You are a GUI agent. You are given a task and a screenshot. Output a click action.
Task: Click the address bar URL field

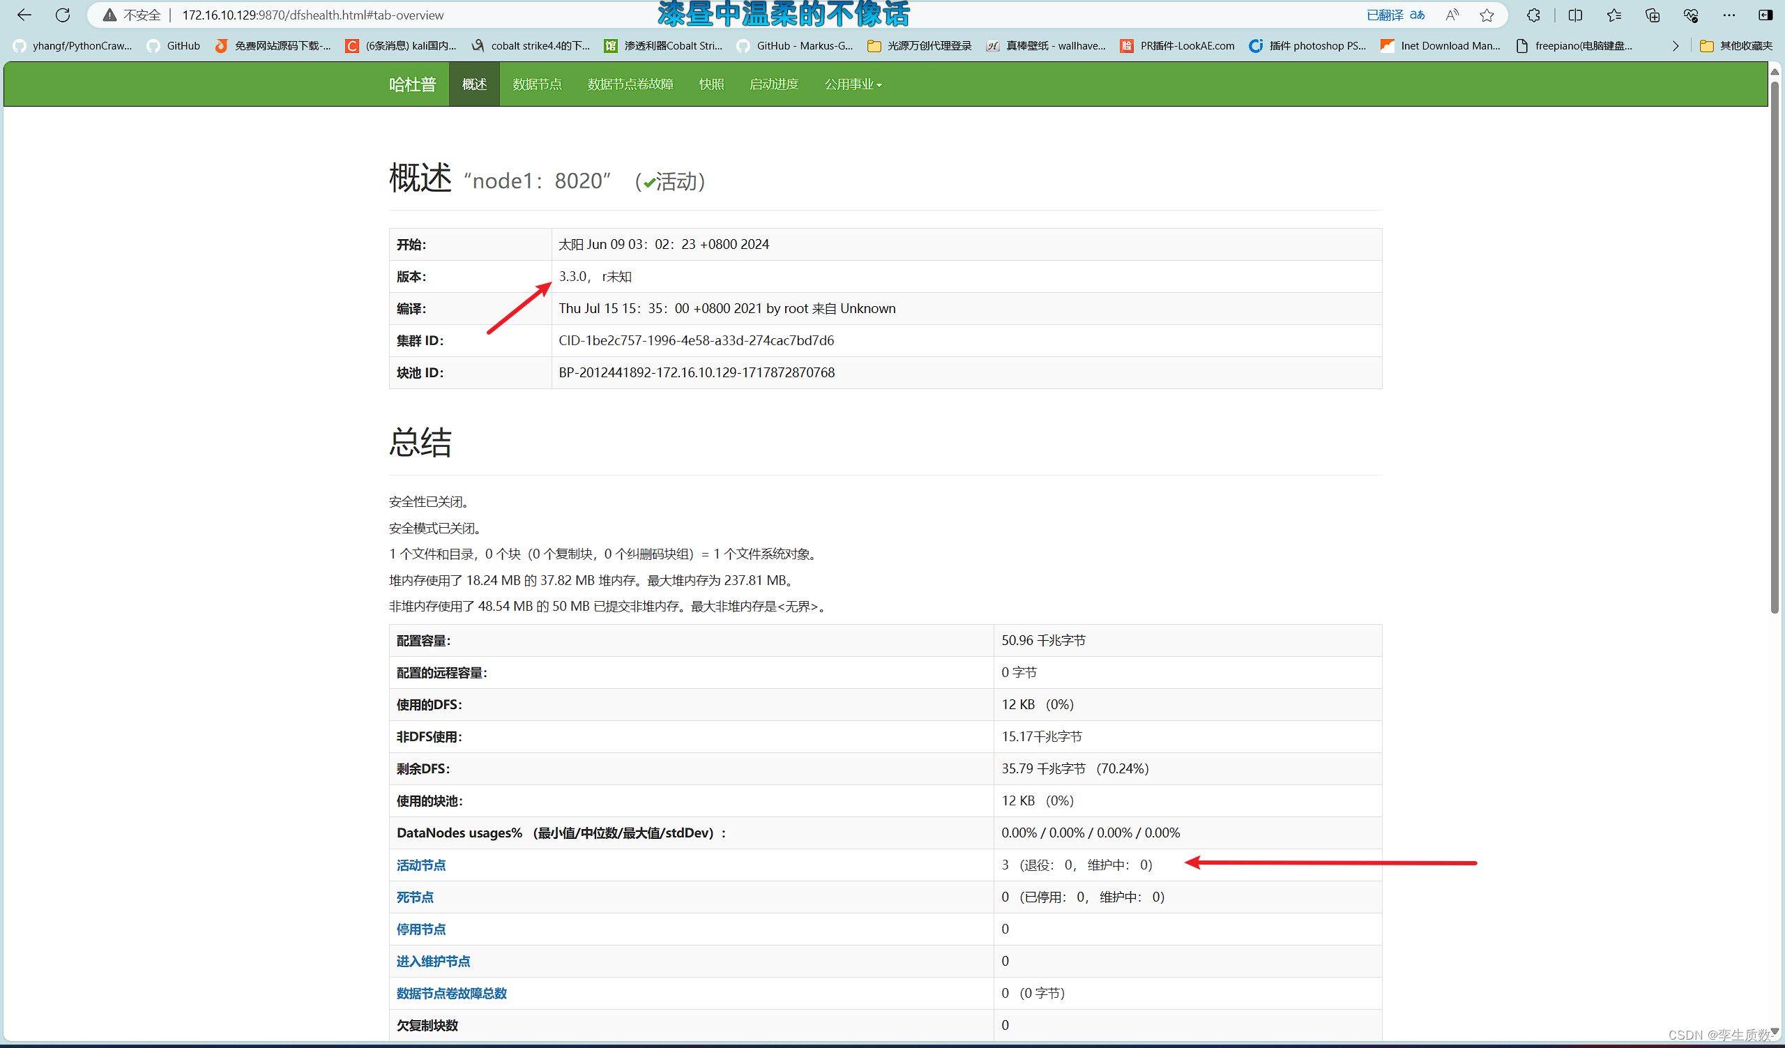click(x=567, y=15)
